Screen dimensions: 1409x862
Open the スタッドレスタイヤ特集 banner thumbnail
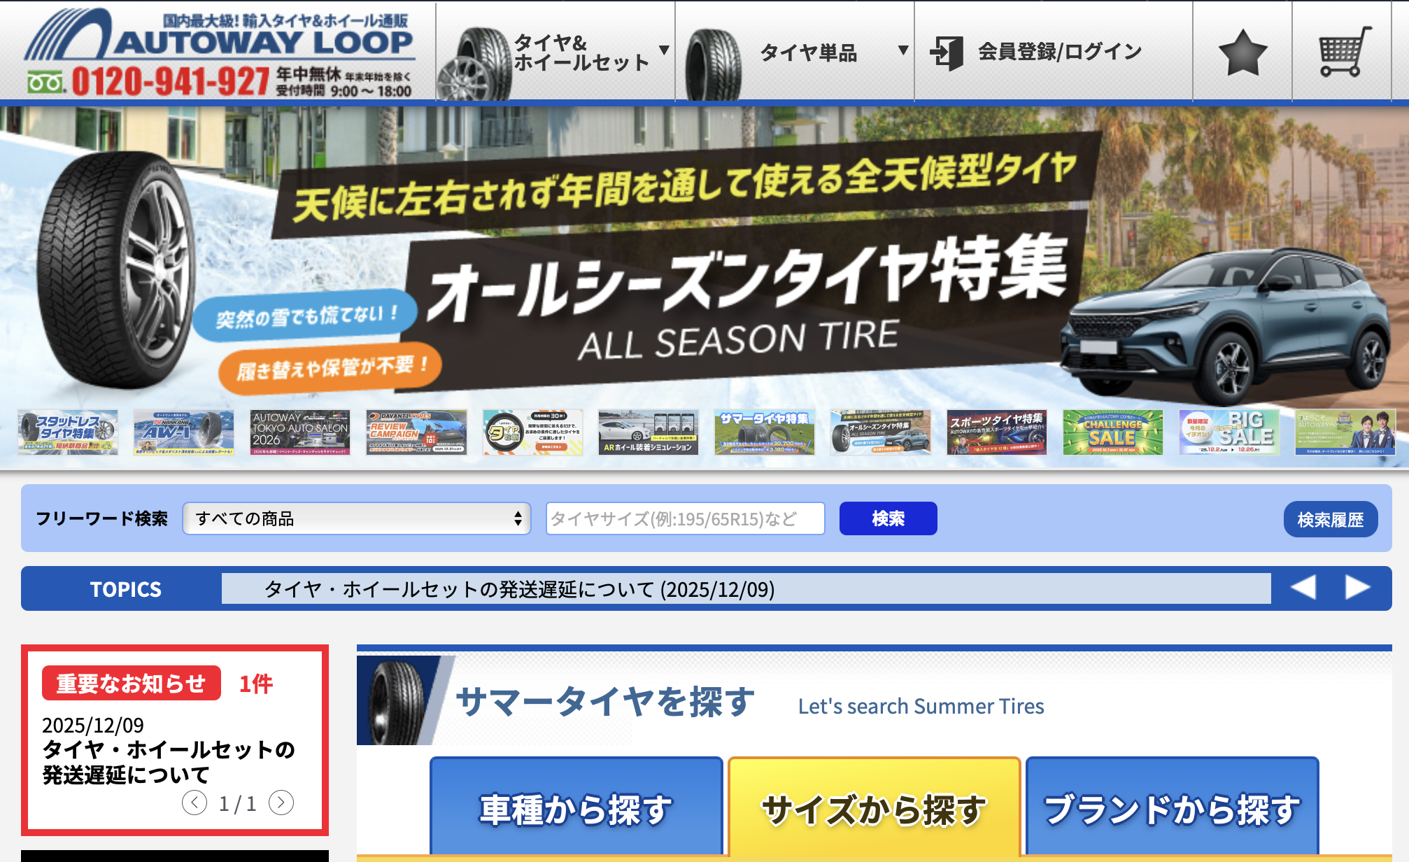[68, 432]
